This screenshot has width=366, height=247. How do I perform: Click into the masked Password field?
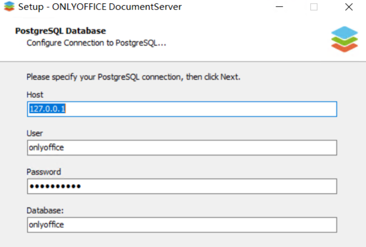[x=182, y=186]
